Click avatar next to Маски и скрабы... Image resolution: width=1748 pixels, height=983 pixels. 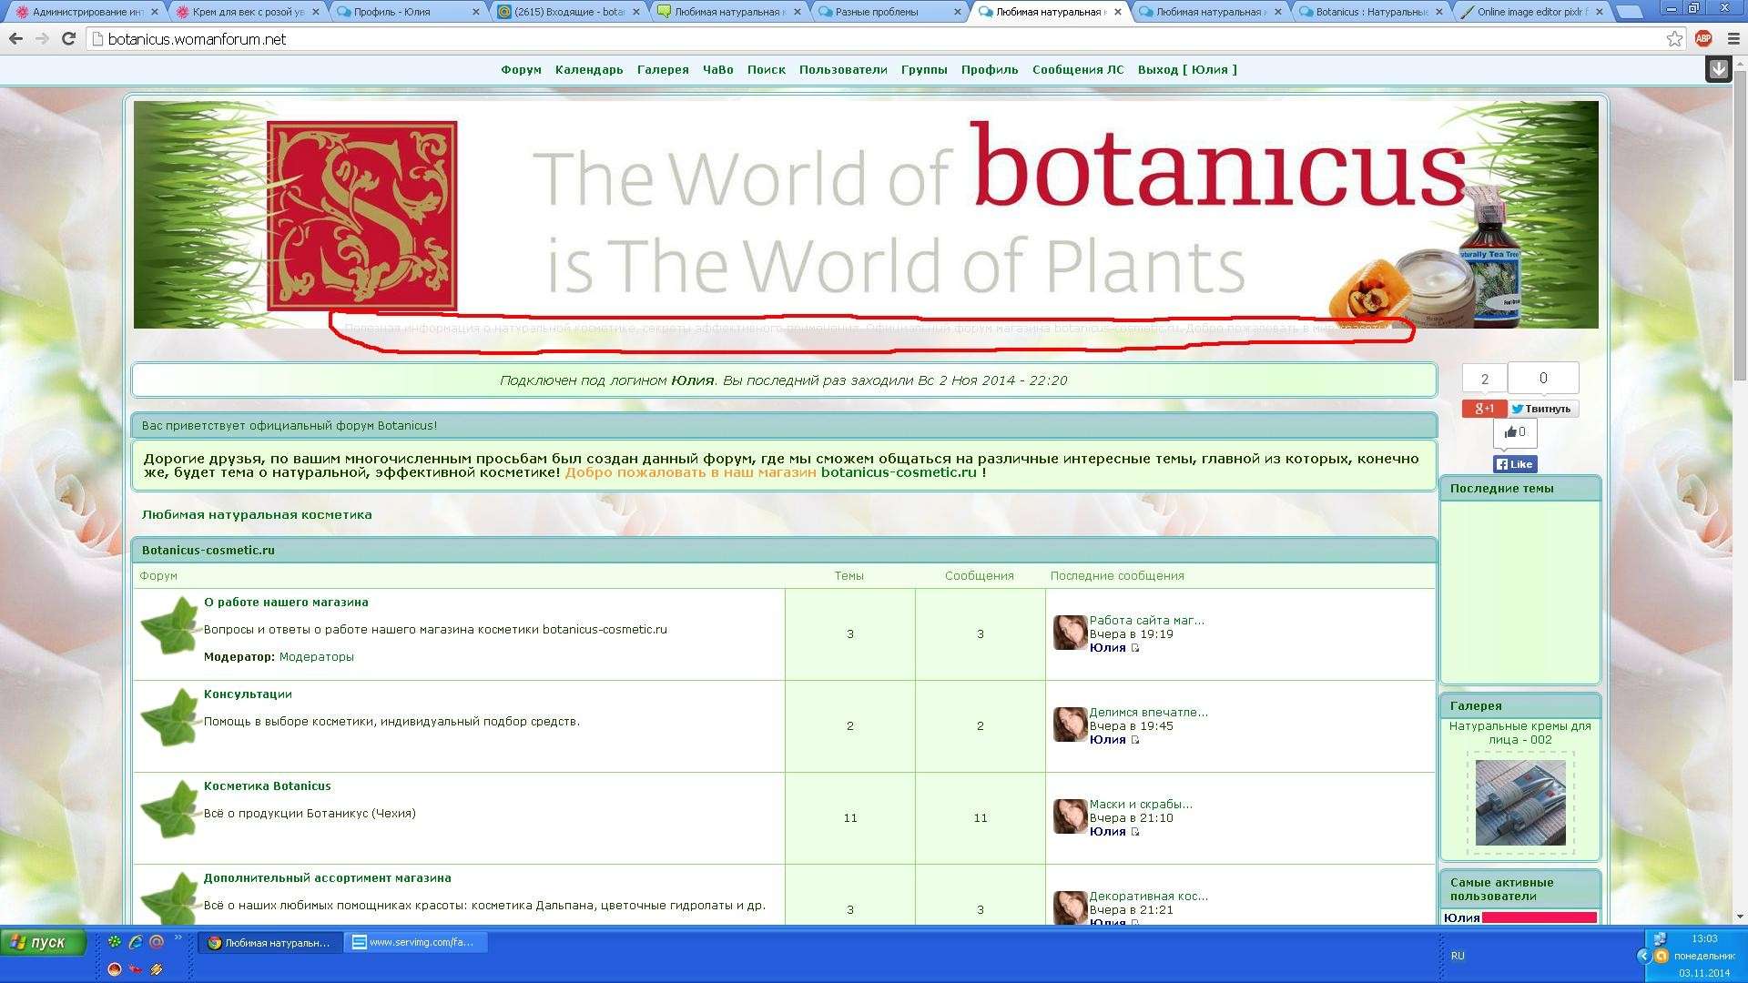[1070, 816]
